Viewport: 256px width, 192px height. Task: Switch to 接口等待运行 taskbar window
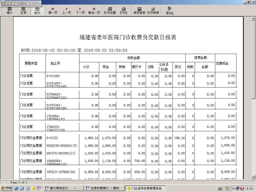pyautogui.click(x=64, y=188)
